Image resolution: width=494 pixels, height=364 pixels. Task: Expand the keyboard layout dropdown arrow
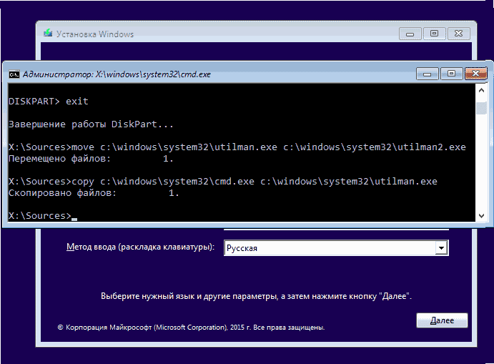tap(442, 248)
